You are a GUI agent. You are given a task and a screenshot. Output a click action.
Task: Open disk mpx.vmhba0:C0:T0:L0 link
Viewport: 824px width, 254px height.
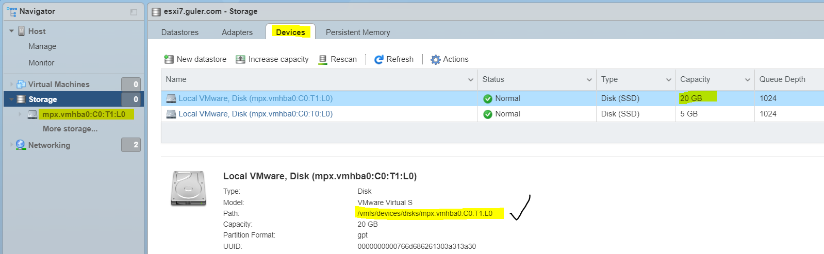click(255, 114)
